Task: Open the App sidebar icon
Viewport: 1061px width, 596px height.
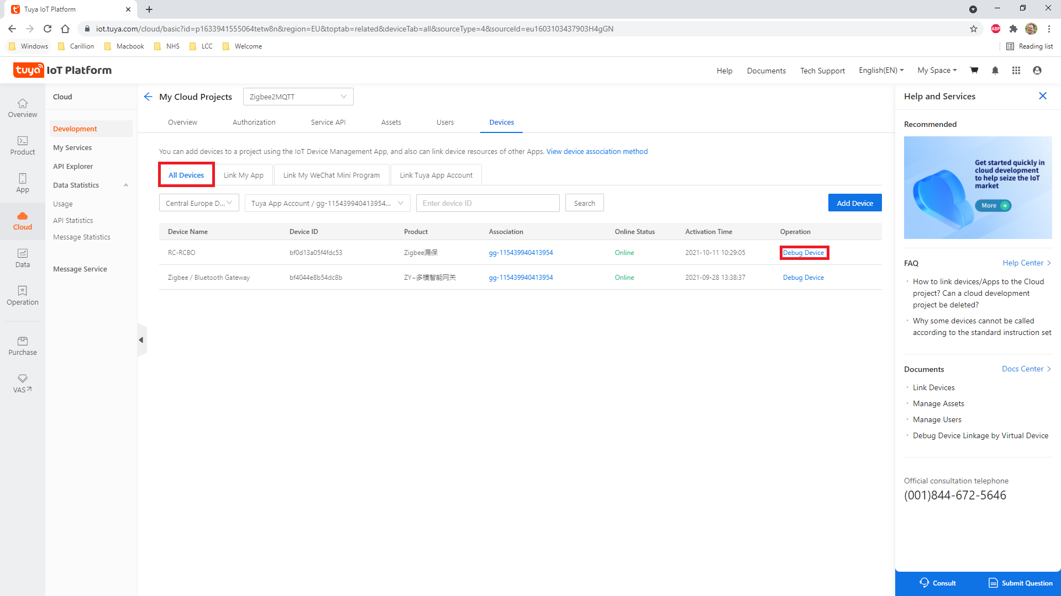Action: [x=23, y=183]
